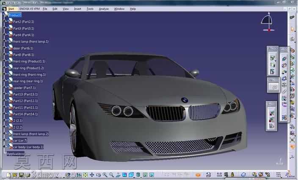Click the dotted grid icon in bottom toolbar

pos(279,174)
